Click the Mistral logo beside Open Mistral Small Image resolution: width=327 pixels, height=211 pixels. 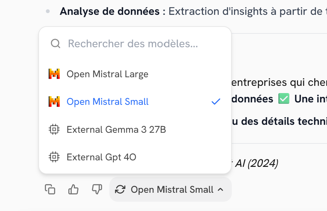point(54,102)
